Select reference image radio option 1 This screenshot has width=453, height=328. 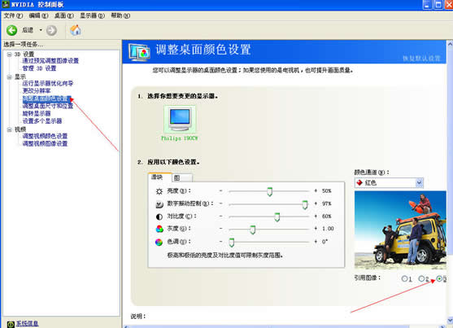pyautogui.click(x=404, y=278)
